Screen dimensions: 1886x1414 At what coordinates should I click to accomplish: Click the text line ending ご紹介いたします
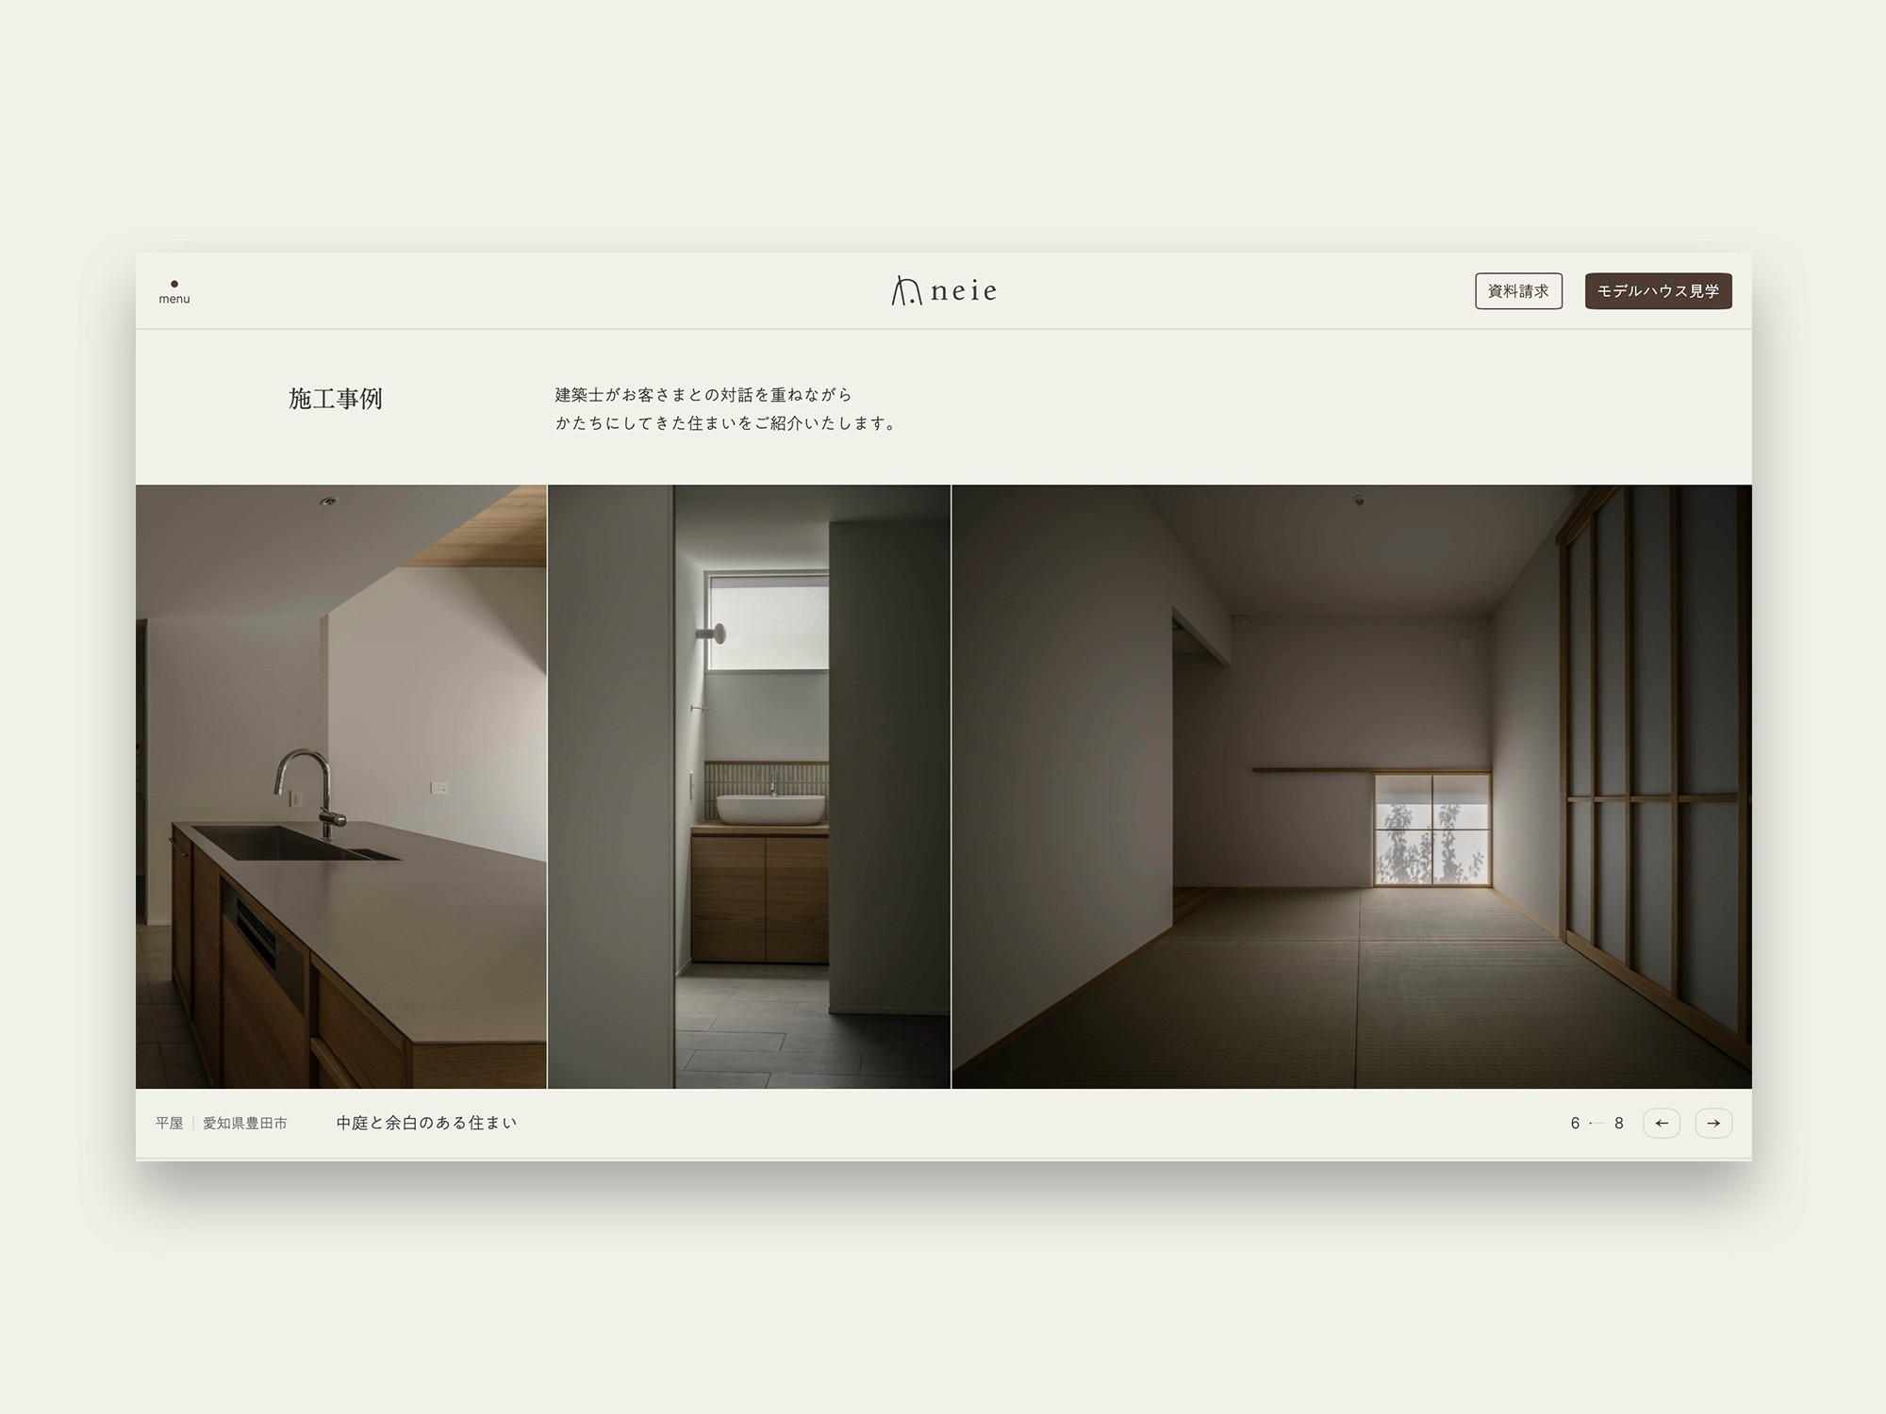(x=726, y=423)
